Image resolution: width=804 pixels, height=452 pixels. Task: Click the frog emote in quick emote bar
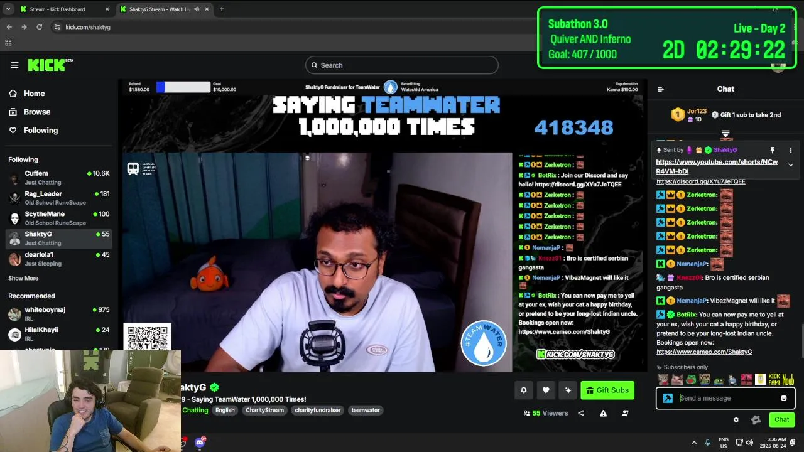coord(692,380)
